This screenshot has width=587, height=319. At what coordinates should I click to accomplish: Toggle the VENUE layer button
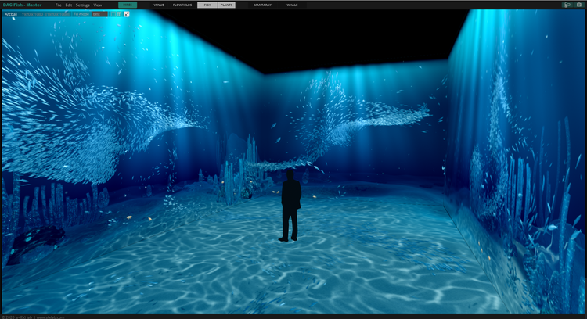(x=159, y=5)
